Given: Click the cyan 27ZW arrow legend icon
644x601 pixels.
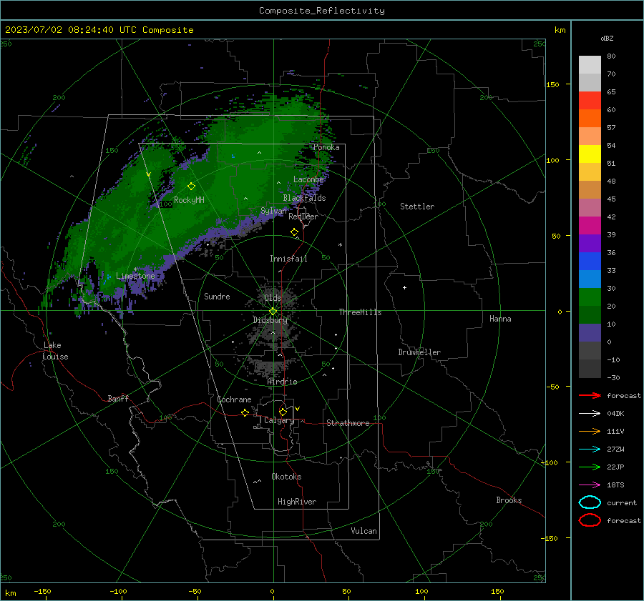Looking at the screenshot, I should pos(590,449).
